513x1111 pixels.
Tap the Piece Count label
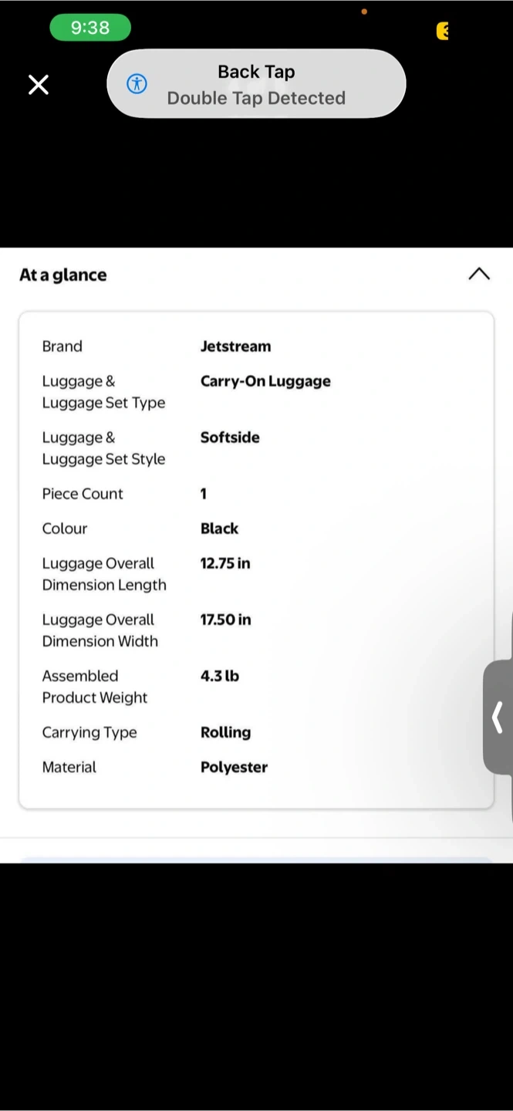(x=83, y=494)
